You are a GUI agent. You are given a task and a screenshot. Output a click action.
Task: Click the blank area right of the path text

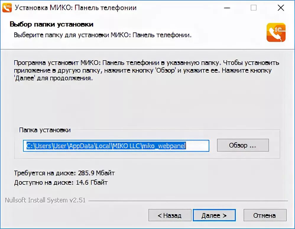(x=197, y=145)
